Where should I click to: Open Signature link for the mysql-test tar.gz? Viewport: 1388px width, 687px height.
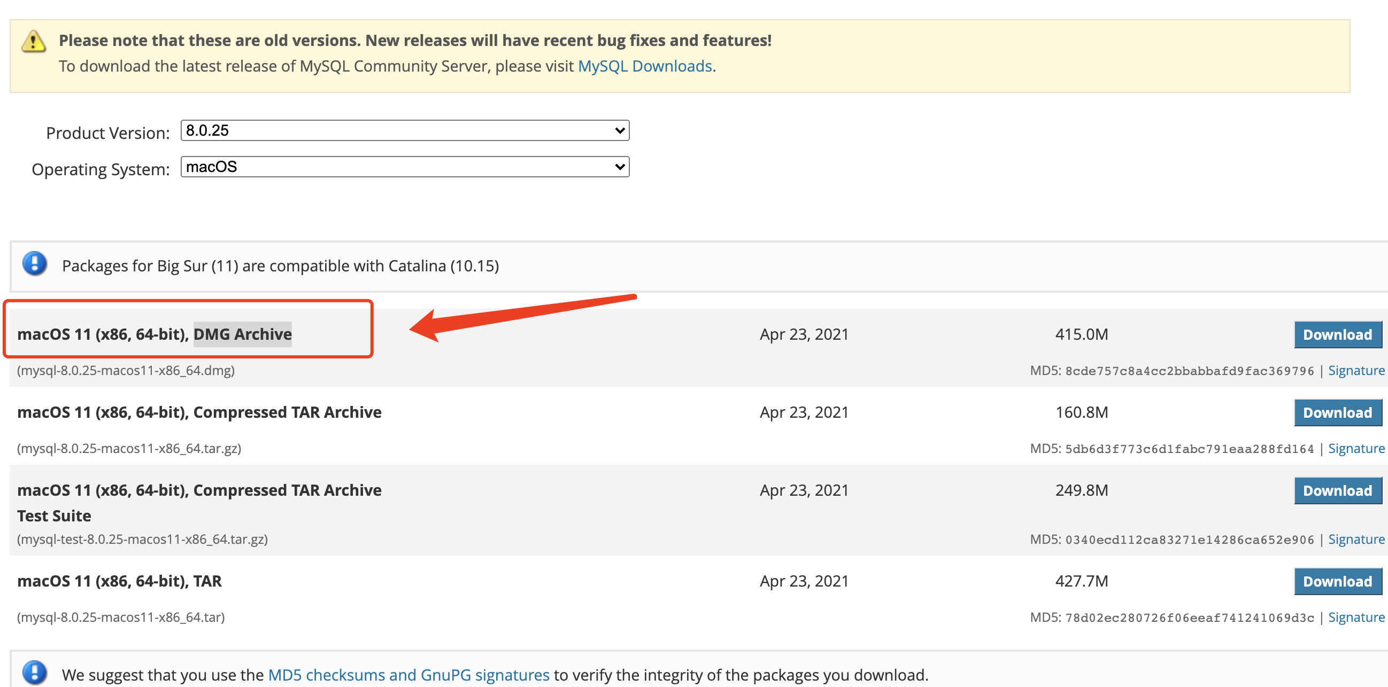[x=1356, y=540]
